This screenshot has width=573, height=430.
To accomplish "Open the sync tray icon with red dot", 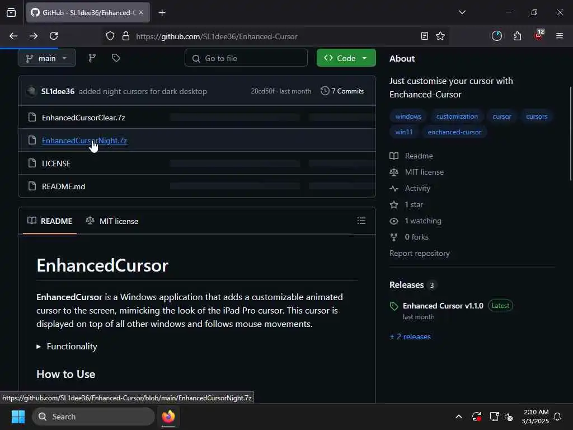I will coord(476,417).
